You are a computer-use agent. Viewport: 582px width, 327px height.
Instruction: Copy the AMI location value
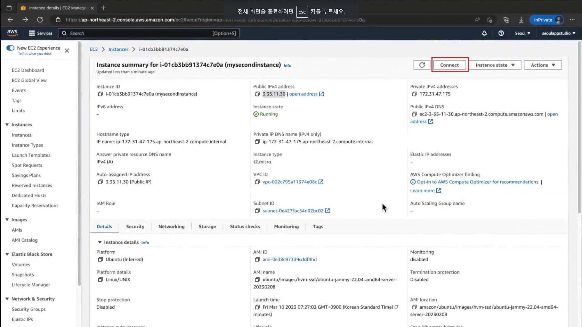coord(414,307)
